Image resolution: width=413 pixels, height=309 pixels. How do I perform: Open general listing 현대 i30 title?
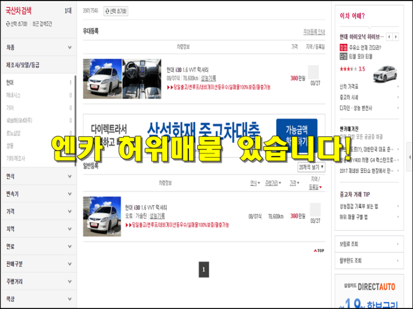pyautogui.click(x=146, y=207)
